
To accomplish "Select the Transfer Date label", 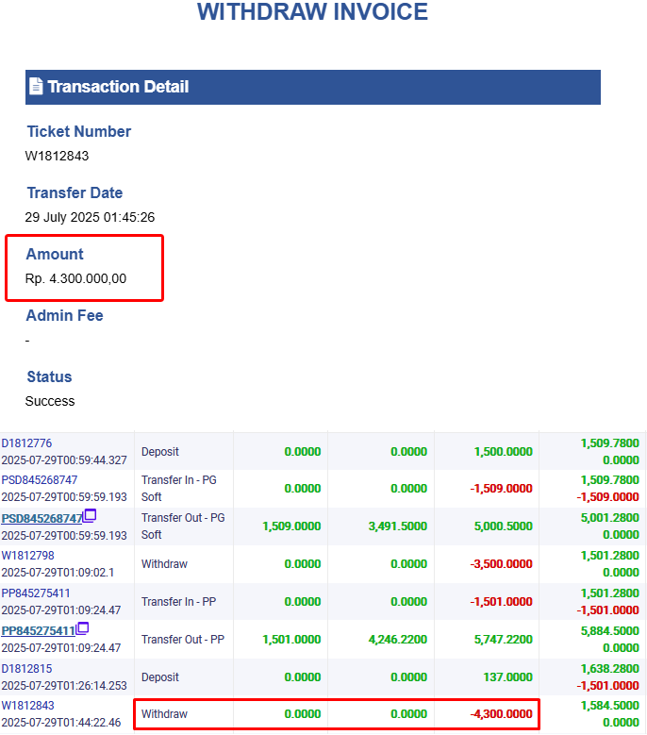I will (x=75, y=192).
